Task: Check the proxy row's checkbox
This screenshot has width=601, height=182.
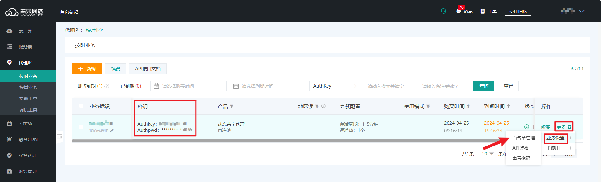Action: pos(81,127)
